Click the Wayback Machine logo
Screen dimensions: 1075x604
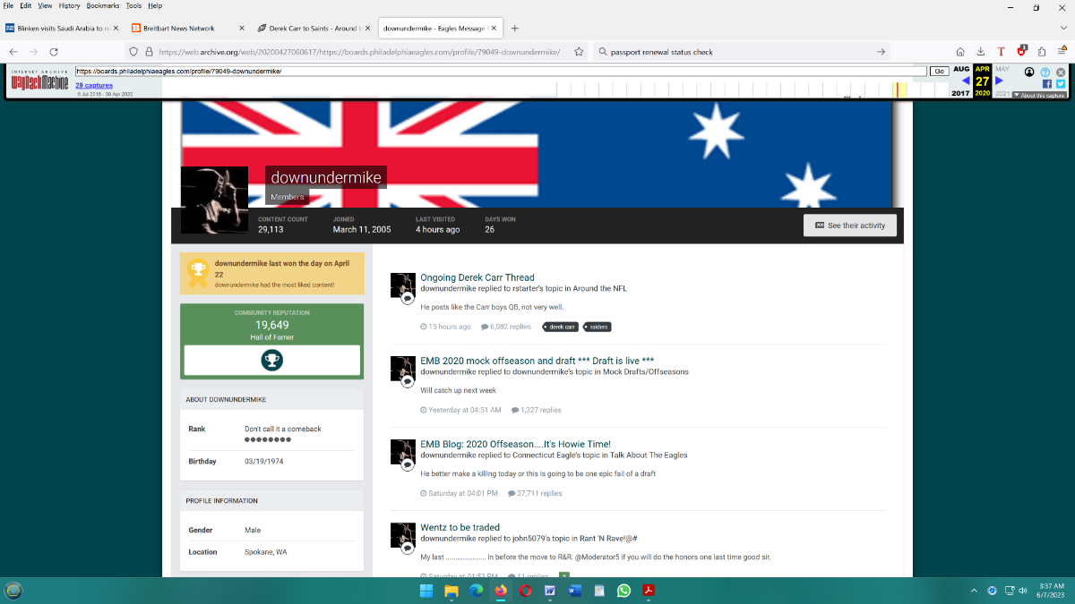(41, 82)
